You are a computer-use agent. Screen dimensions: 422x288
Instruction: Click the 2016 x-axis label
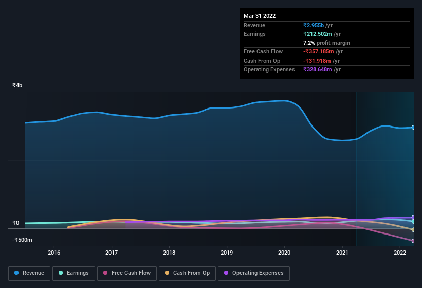[x=54, y=253]
